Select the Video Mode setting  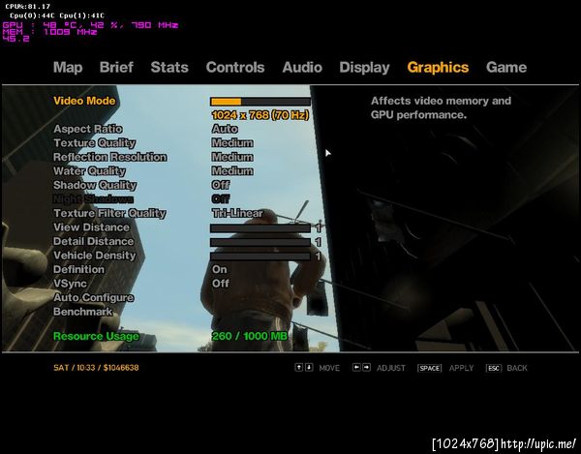click(x=84, y=101)
